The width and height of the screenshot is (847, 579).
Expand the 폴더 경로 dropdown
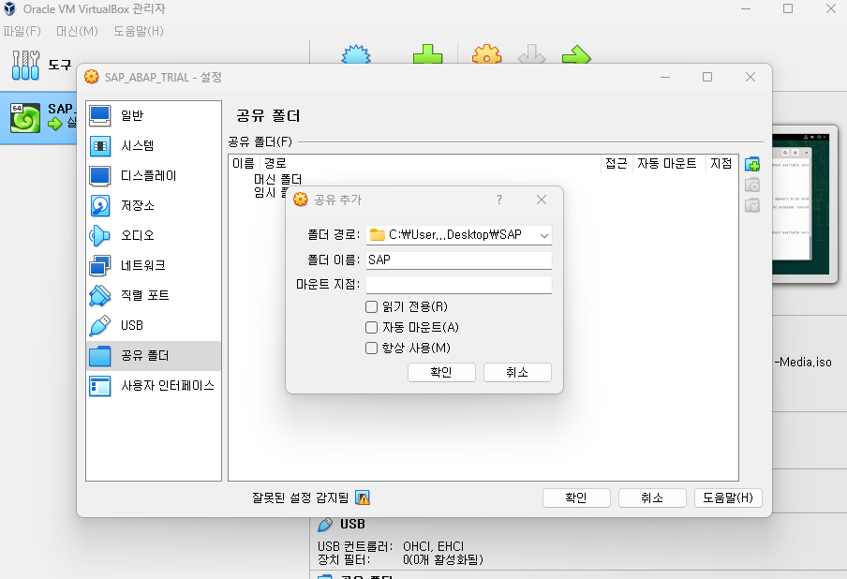(x=544, y=235)
